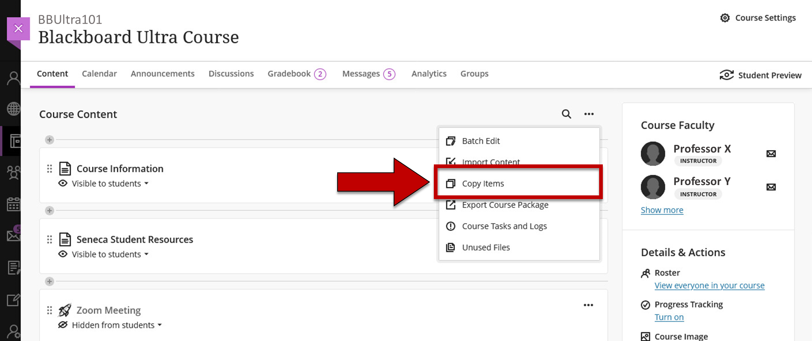
Task: Open Unused Files from the menu
Action: point(519,247)
